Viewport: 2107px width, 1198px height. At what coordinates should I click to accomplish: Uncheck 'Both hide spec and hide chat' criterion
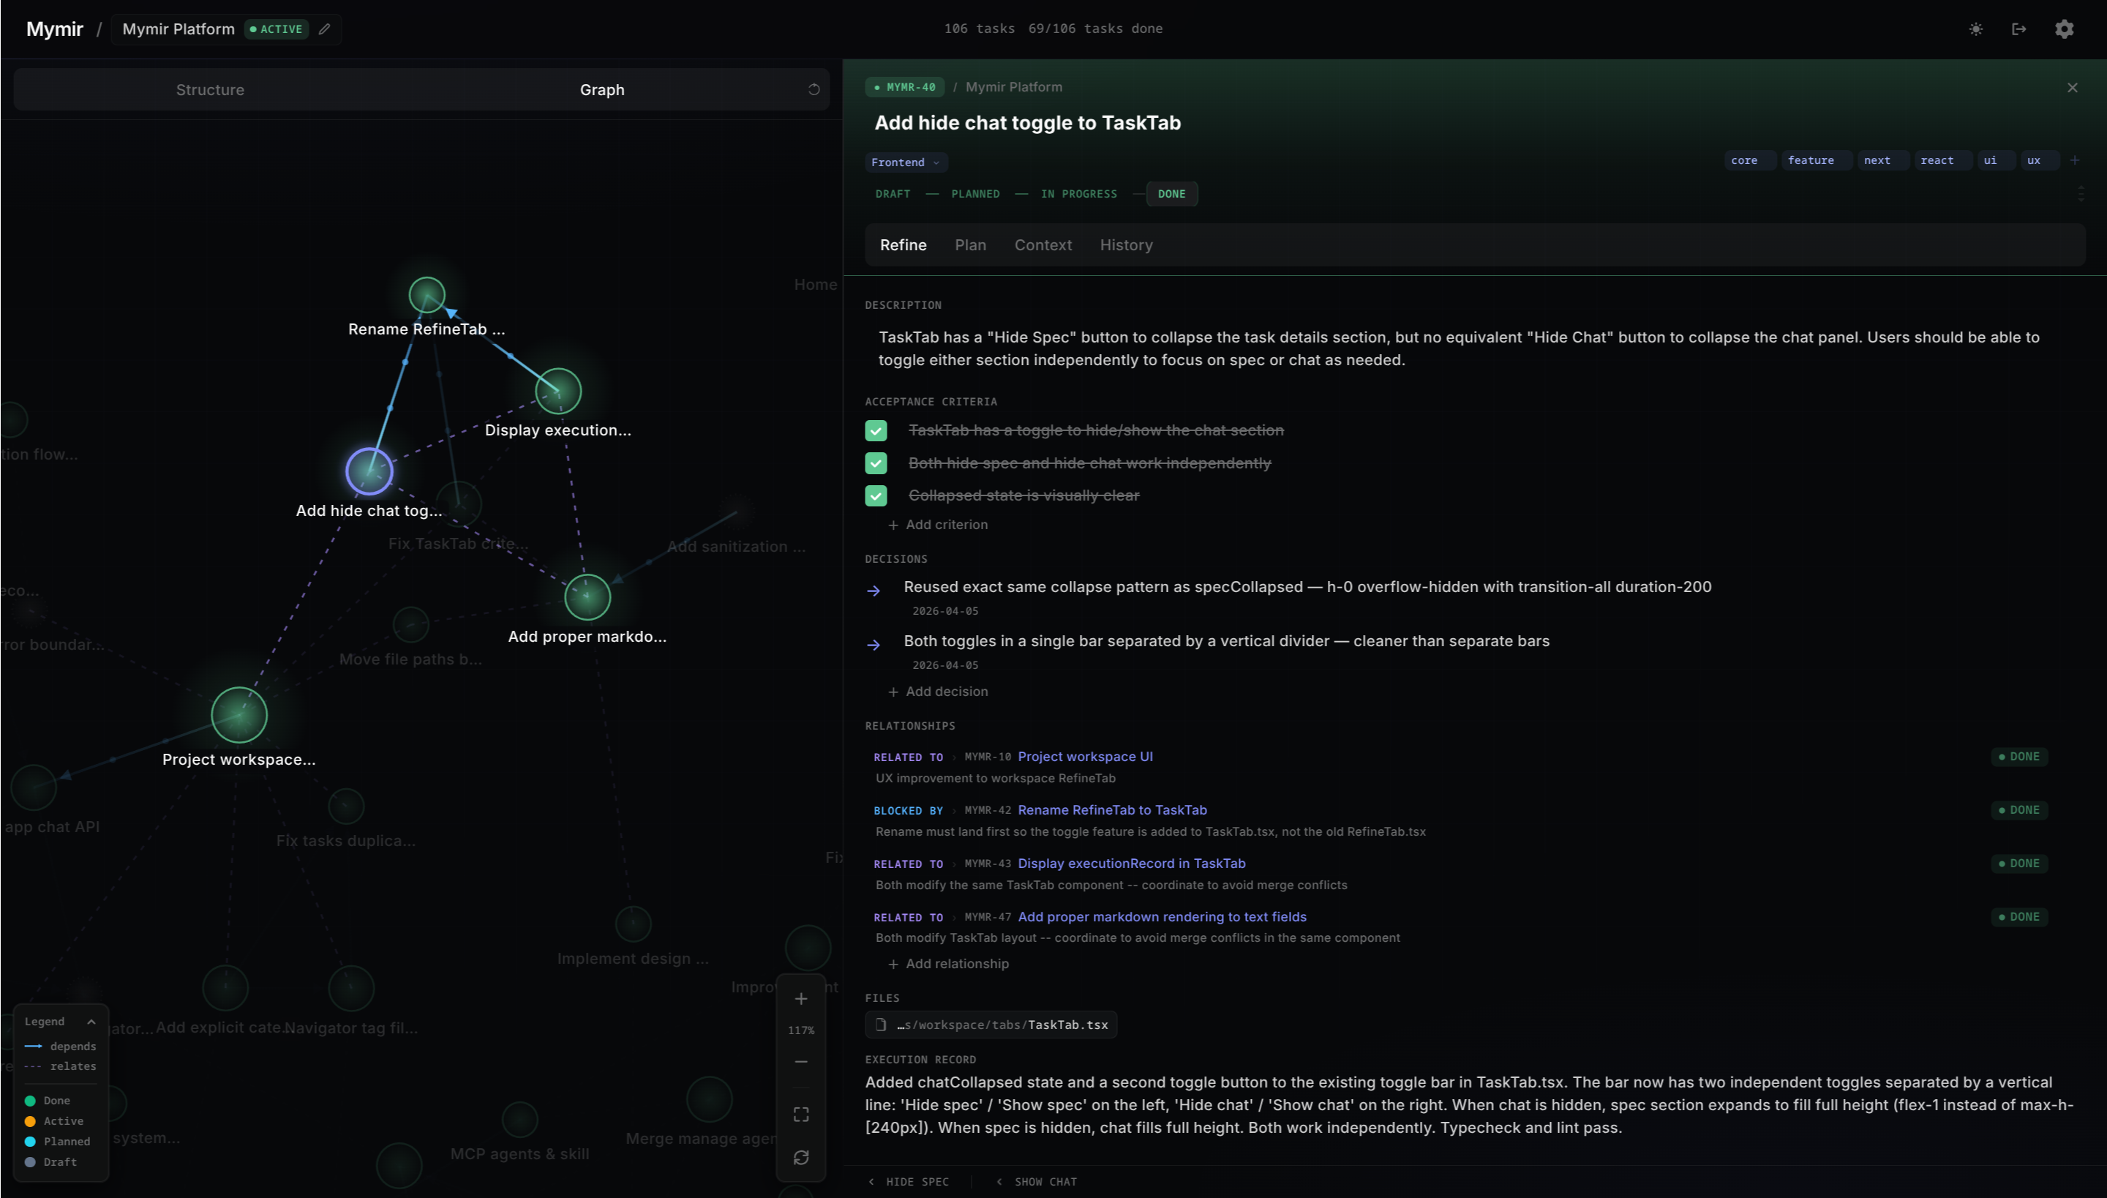876,463
